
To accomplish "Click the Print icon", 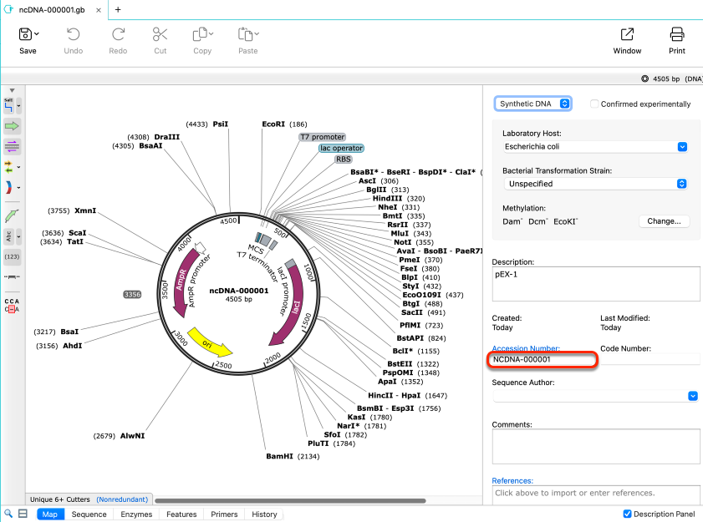I will (x=676, y=34).
